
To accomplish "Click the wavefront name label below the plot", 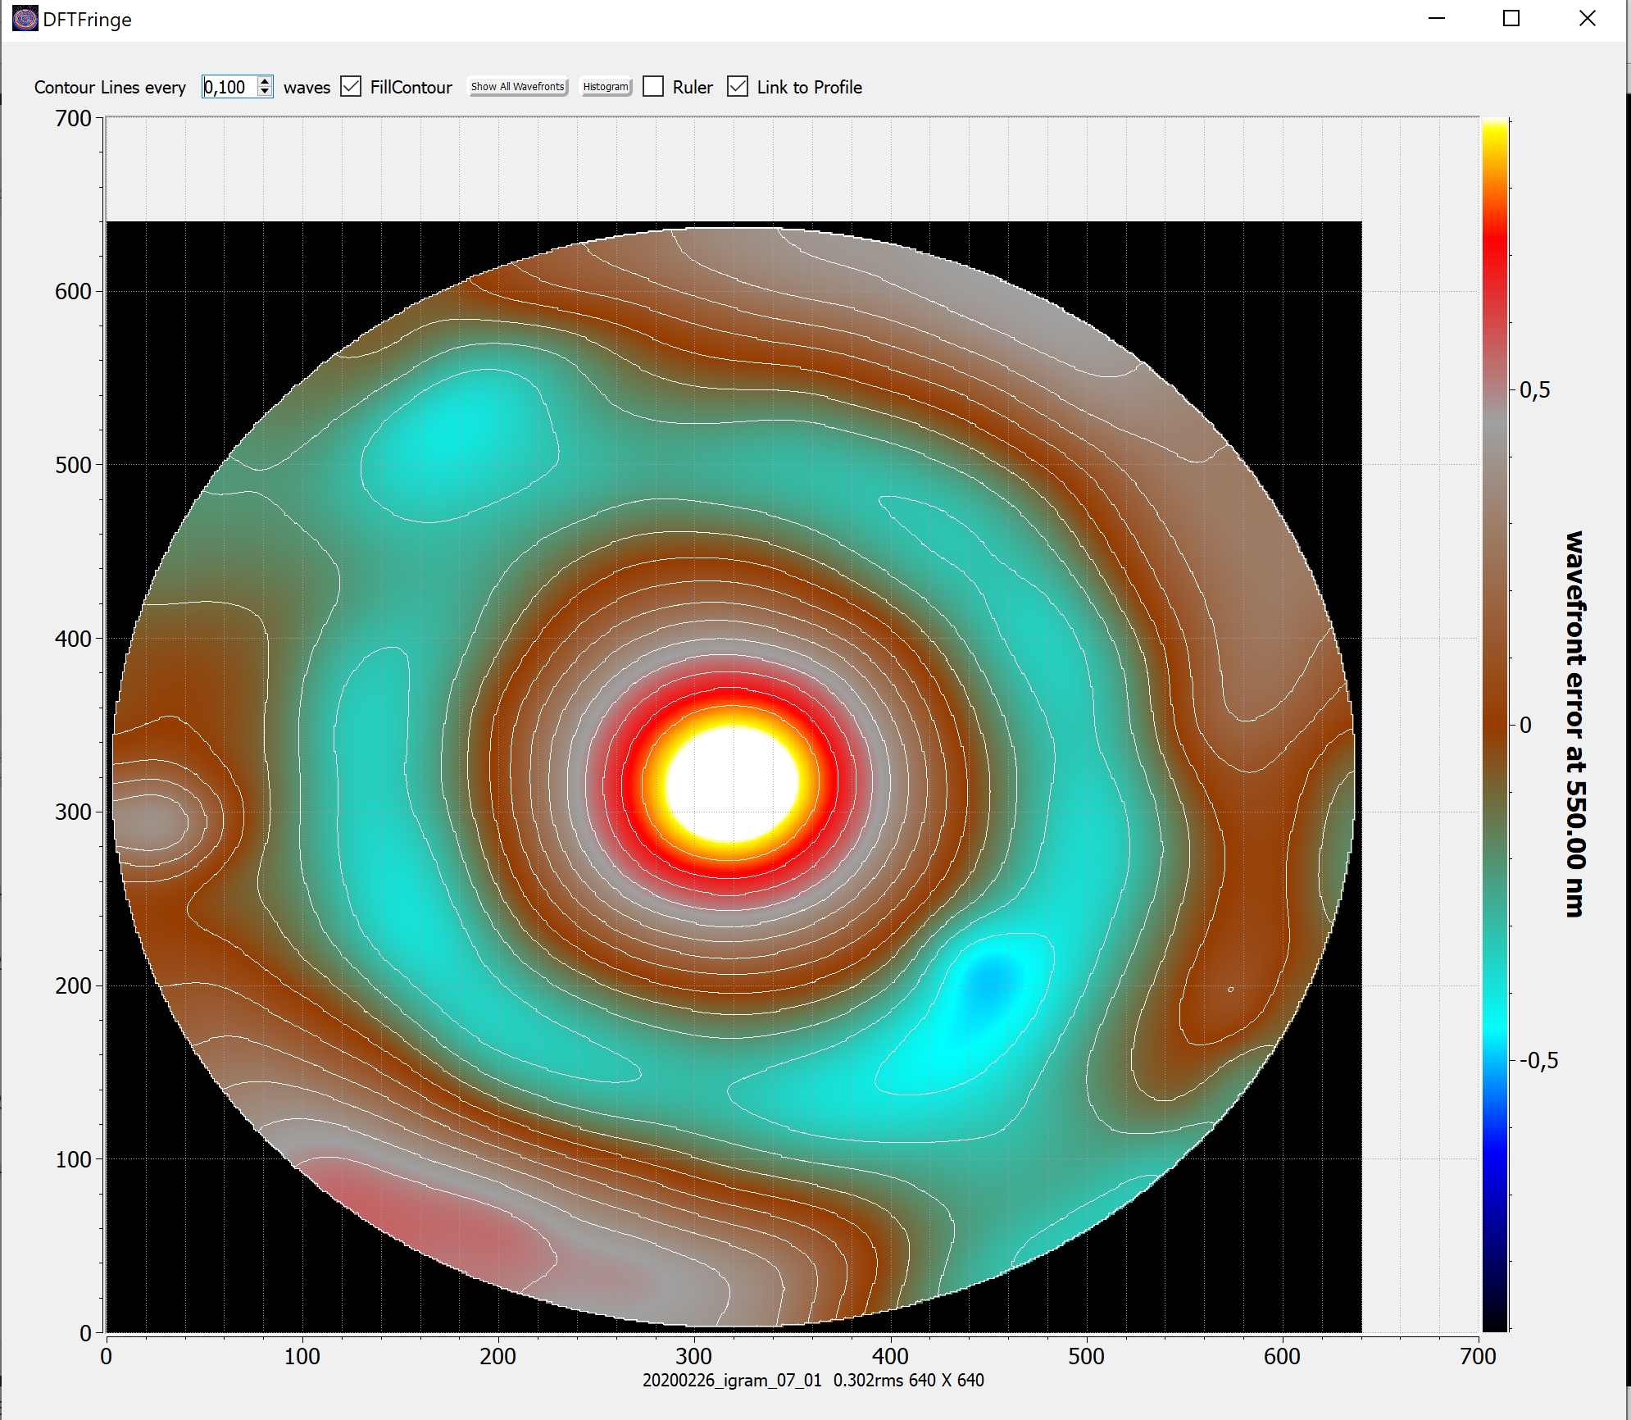I will [x=812, y=1380].
